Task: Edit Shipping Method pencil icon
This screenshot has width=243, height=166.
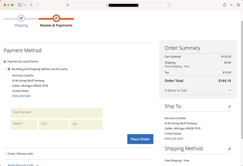Action: pos(229,149)
